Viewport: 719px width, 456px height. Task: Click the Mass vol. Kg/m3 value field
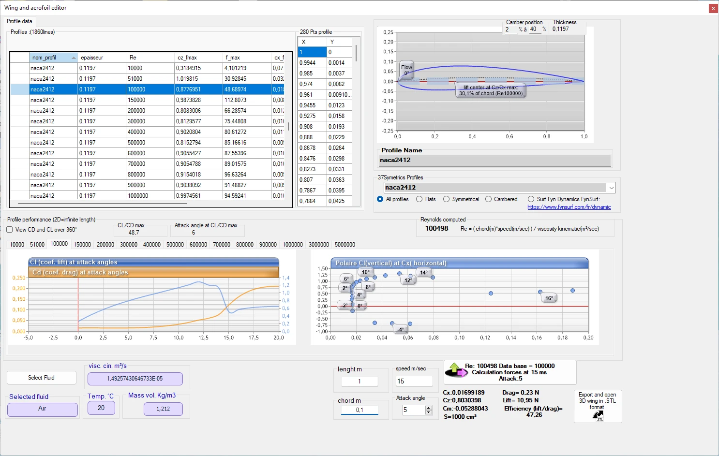pyautogui.click(x=163, y=409)
